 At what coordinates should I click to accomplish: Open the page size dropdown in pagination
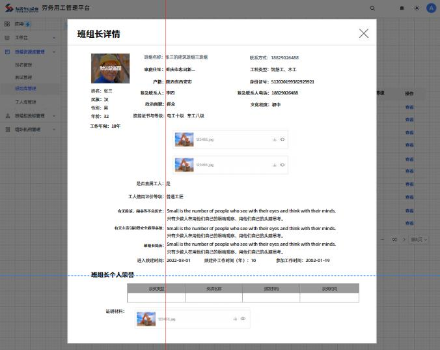417,240
